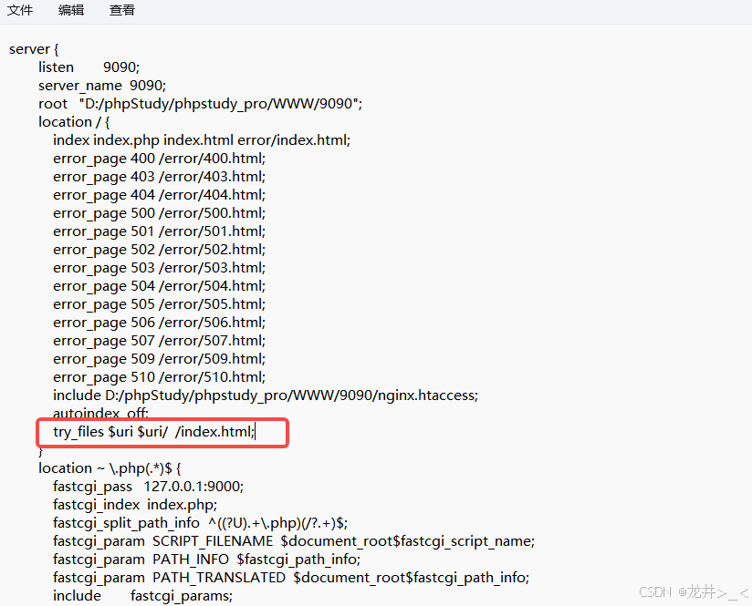The width and height of the screenshot is (752, 606).
Task: Click the 'fastcgi_index index.php;' line
Action: [x=135, y=505]
